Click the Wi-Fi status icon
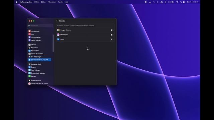This screenshot has height=120, width=214. pyautogui.click(x=177, y=2)
